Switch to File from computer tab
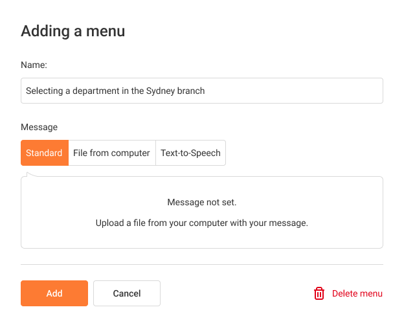 [x=112, y=153]
